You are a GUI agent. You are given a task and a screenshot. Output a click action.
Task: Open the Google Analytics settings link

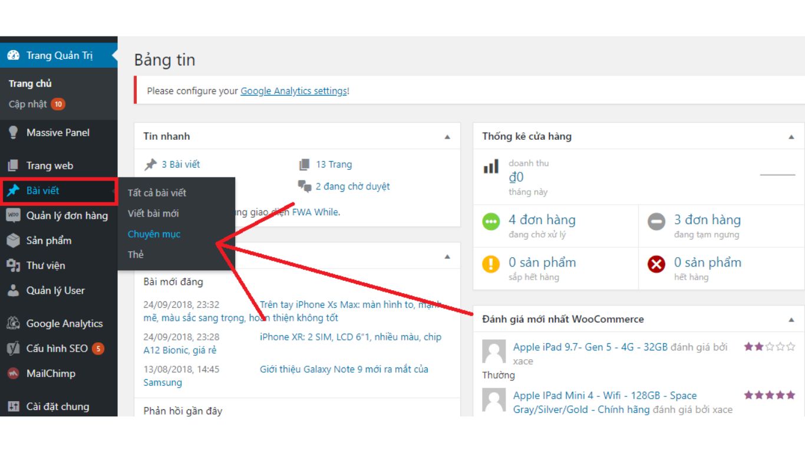pos(293,91)
